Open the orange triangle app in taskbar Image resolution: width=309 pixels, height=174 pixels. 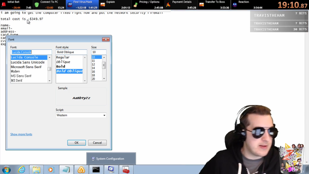tap(81, 170)
